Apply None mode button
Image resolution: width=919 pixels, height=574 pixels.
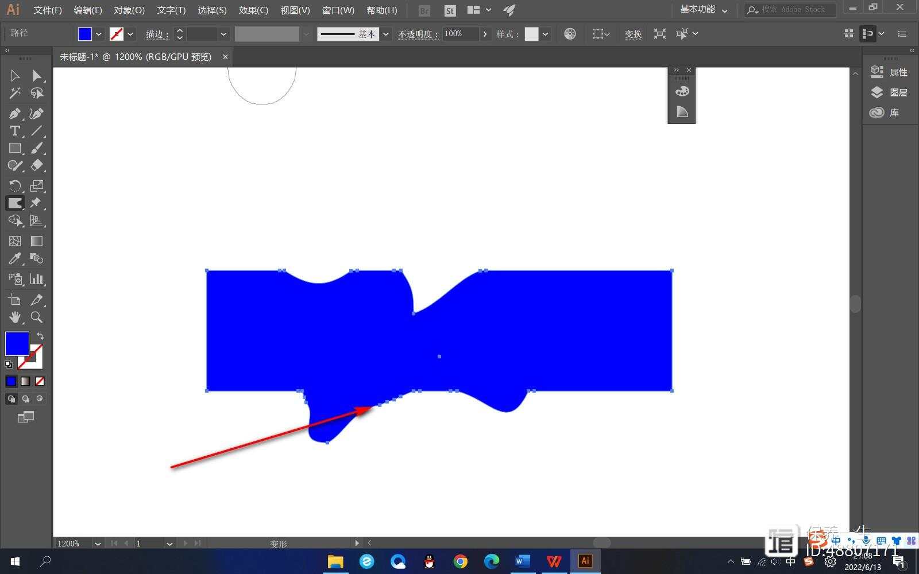[x=40, y=381]
